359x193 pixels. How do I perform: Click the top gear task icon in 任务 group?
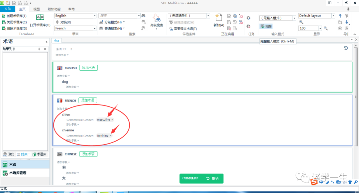click(248, 18)
